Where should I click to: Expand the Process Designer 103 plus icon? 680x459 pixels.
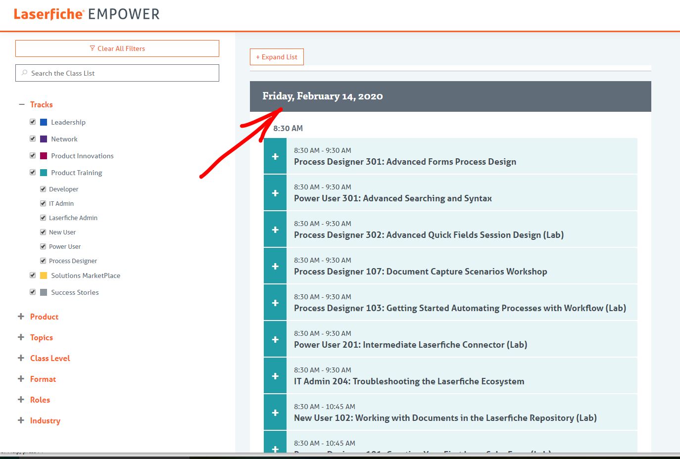(275, 303)
